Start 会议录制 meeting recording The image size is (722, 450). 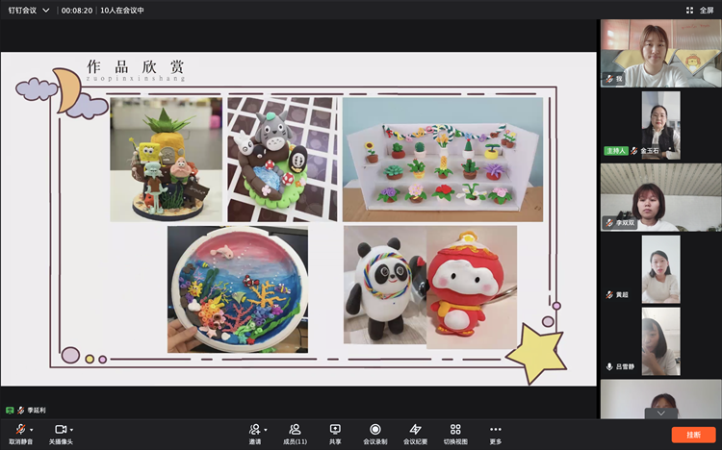point(375,434)
